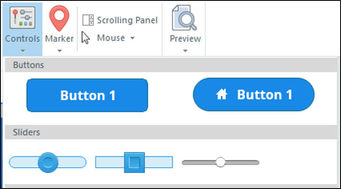Click the Scrolling Panel icon
Screen dimensions: 341x189
click(x=88, y=20)
